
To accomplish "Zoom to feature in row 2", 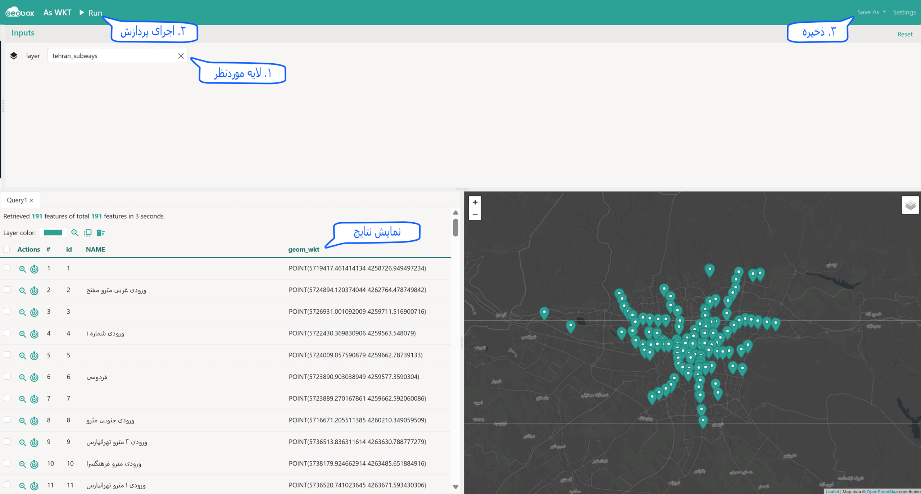I will tap(23, 290).
